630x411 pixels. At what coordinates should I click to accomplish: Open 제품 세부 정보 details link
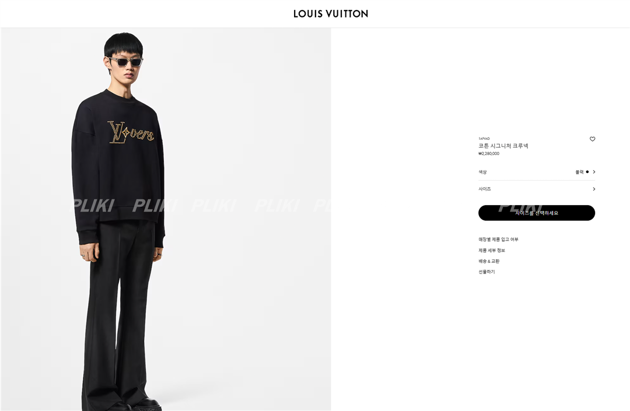click(x=491, y=250)
